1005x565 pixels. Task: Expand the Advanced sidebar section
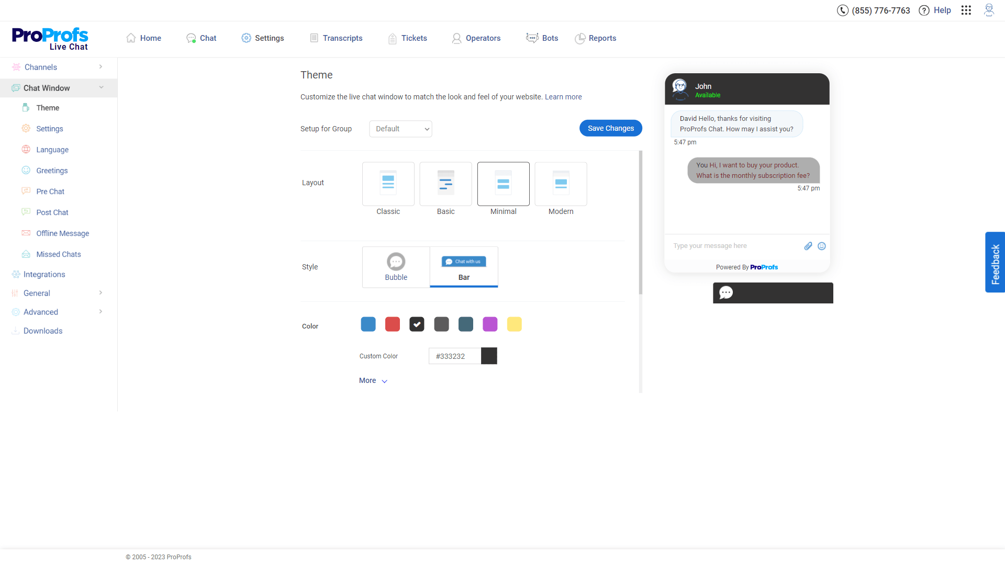coord(40,312)
